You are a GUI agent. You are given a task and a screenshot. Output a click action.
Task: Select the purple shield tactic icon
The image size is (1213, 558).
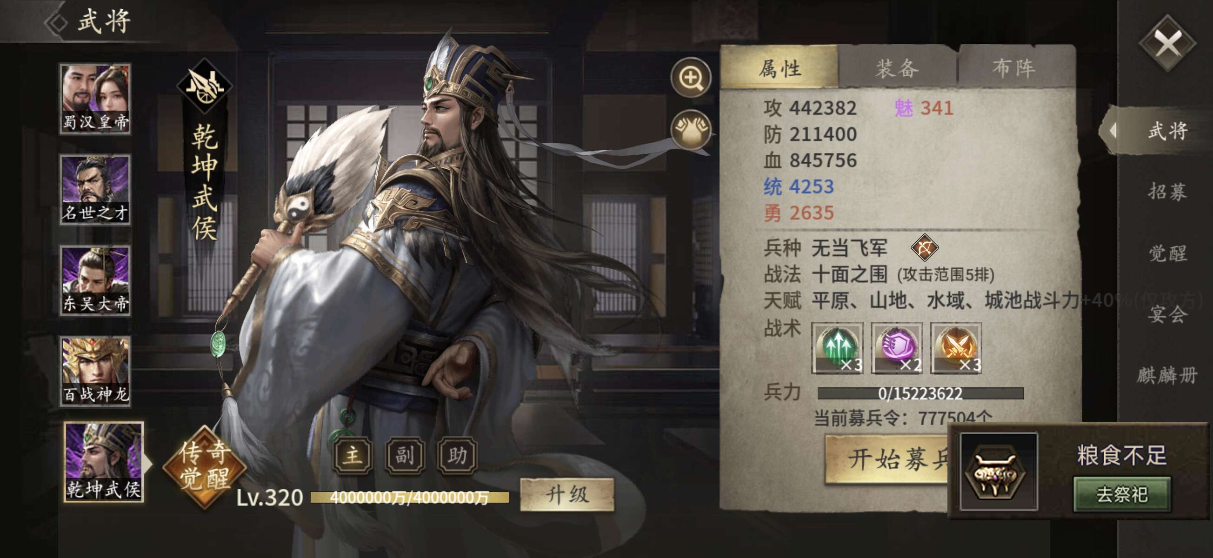pyautogui.click(x=897, y=348)
